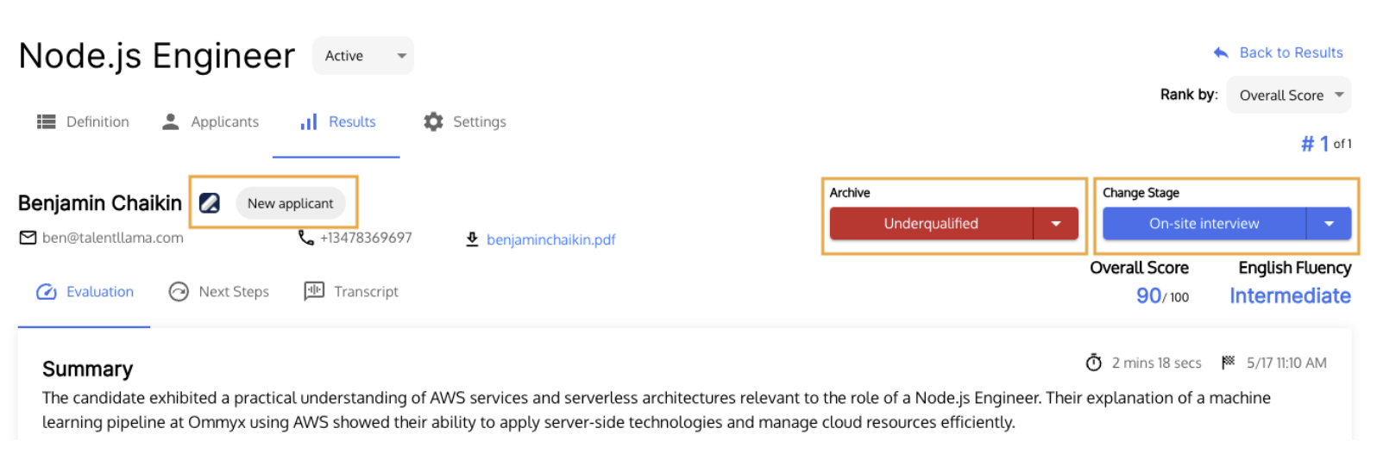Download the benjaminchaikin.pdf resume
The height and width of the screenshot is (453, 1377).
(x=550, y=239)
